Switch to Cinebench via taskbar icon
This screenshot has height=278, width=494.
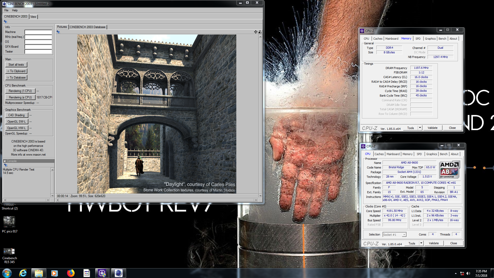[118, 273]
